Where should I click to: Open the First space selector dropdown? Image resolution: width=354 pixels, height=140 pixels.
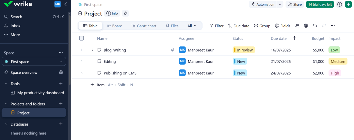pos(34,62)
